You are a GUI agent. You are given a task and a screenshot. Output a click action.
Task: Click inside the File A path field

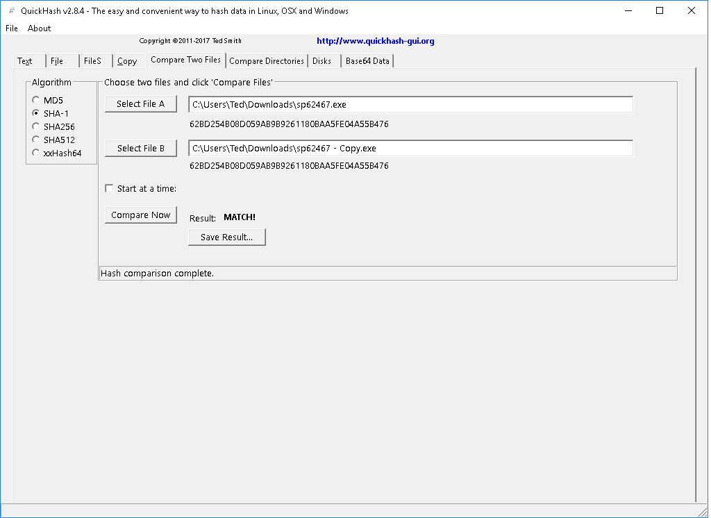pos(410,104)
